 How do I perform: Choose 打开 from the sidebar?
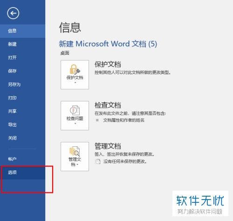coord(22,57)
